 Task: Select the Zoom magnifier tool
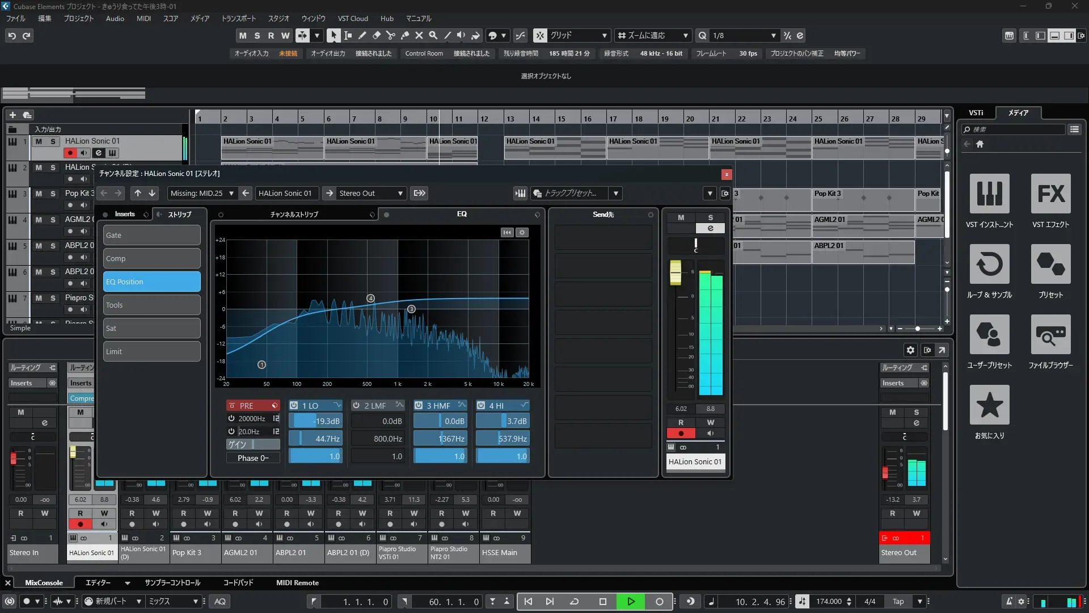(433, 35)
